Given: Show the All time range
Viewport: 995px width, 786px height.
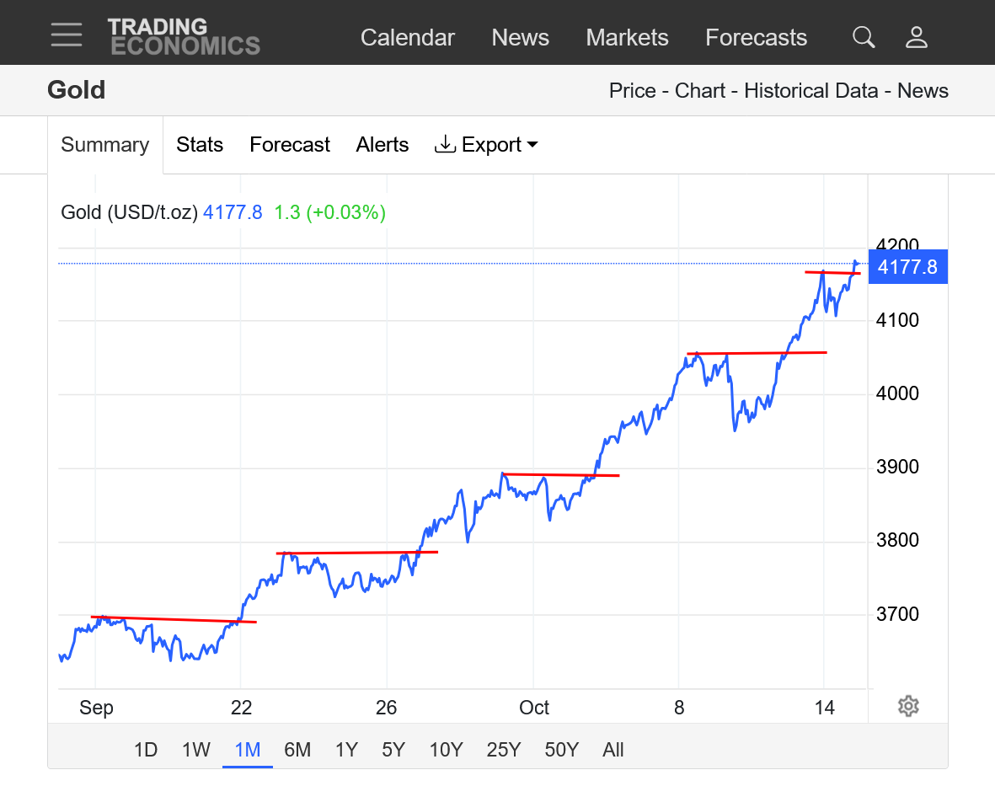Looking at the screenshot, I should (613, 750).
